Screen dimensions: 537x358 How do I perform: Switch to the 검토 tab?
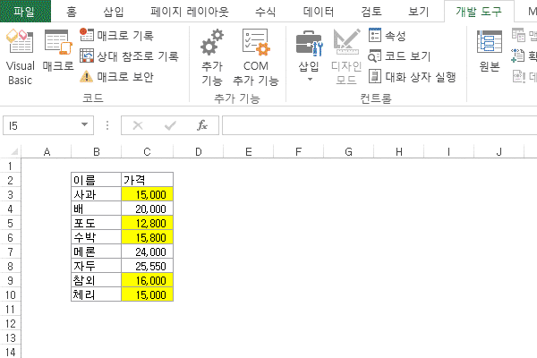[x=371, y=12]
